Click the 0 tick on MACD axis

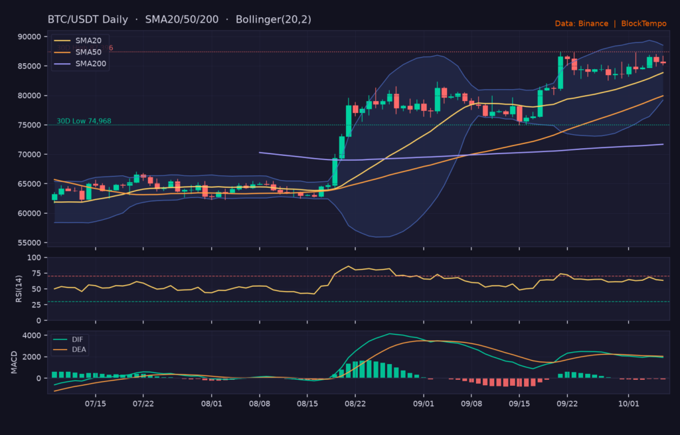click(39, 378)
